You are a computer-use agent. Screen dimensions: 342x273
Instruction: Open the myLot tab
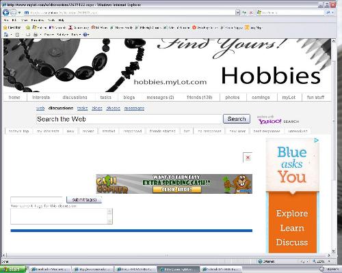point(289,98)
